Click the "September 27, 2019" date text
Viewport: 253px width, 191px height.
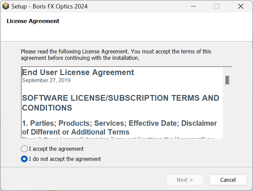(x=46, y=80)
